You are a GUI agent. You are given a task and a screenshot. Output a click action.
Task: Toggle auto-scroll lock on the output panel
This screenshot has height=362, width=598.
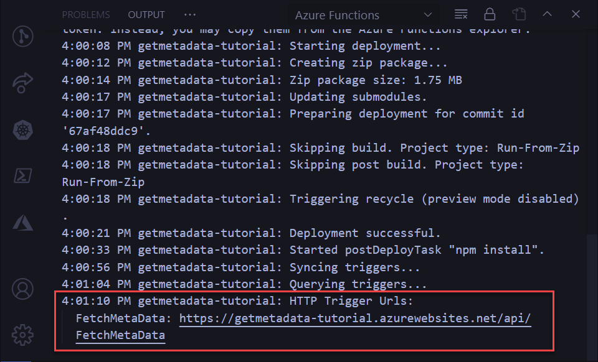[490, 14]
